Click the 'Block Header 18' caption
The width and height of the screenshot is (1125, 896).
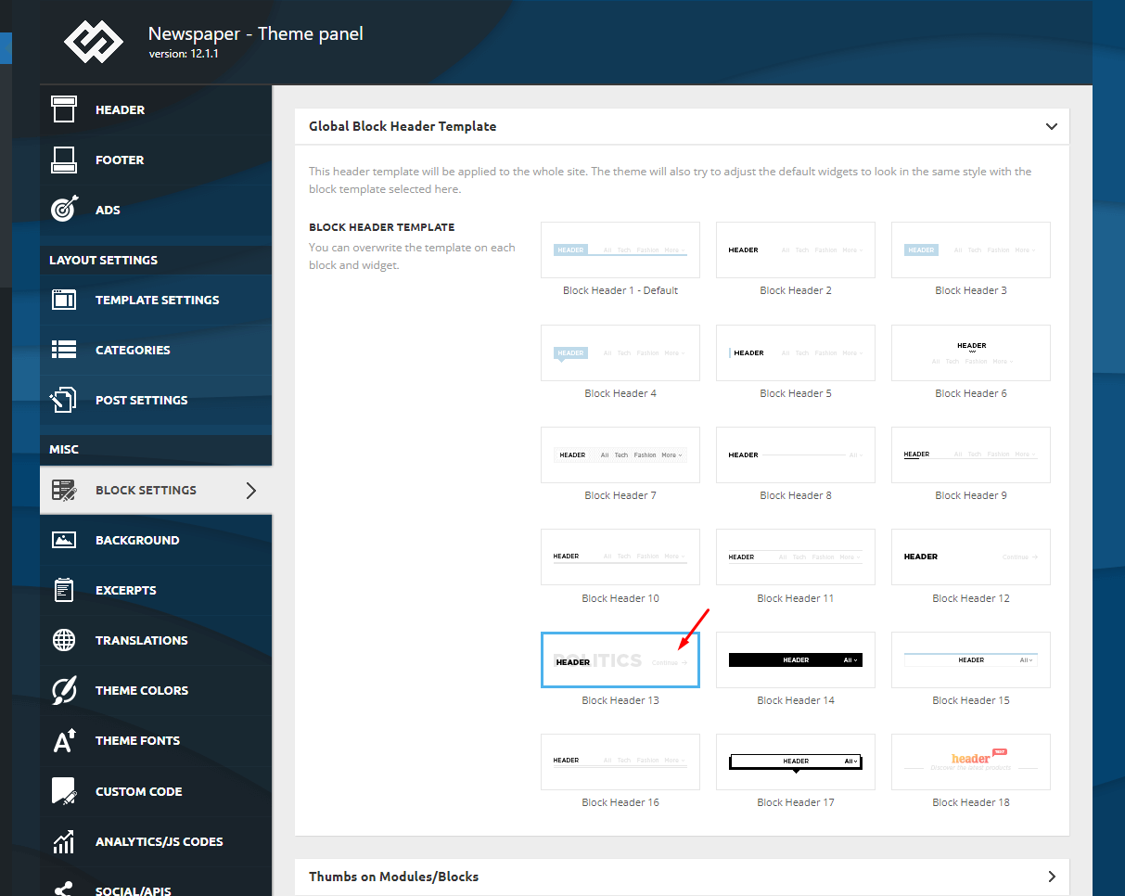[971, 802]
